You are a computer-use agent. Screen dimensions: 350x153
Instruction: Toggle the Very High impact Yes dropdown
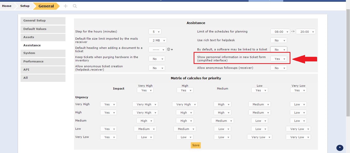[x=145, y=90]
